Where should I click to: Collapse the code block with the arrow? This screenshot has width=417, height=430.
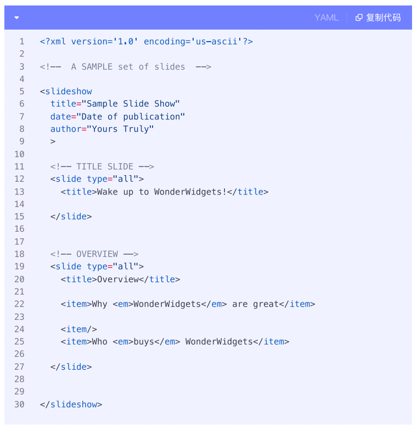click(x=16, y=18)
